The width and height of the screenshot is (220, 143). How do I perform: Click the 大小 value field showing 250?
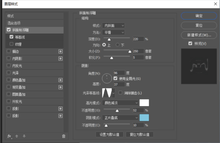138,51
